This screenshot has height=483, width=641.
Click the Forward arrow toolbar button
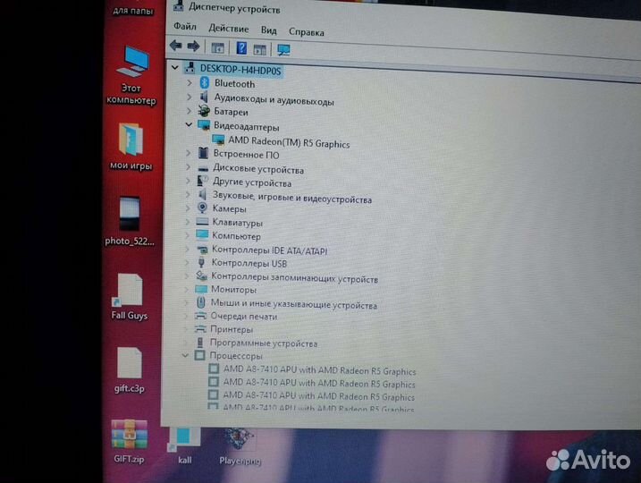pos(193,47)
